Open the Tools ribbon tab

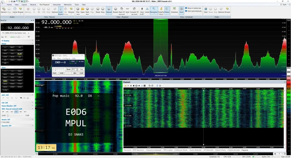77,5
